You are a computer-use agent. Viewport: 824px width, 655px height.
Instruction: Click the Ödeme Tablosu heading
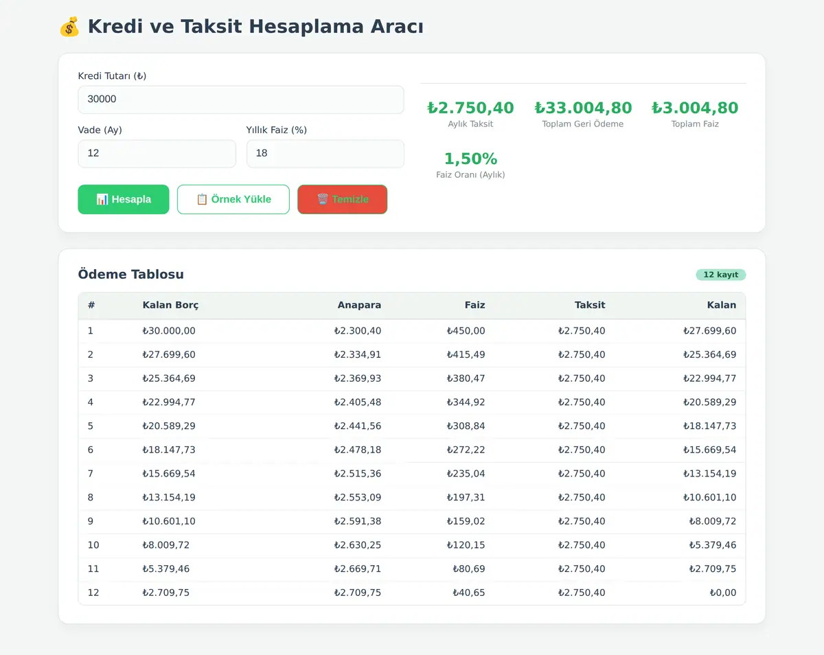tap(131, 275)
